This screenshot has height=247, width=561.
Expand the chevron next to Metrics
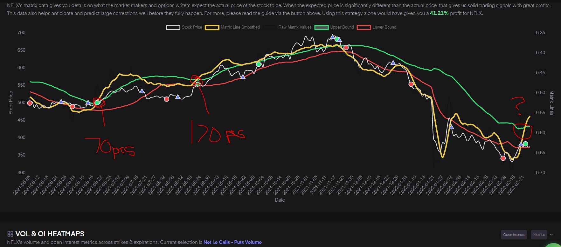tap(551, 235)
